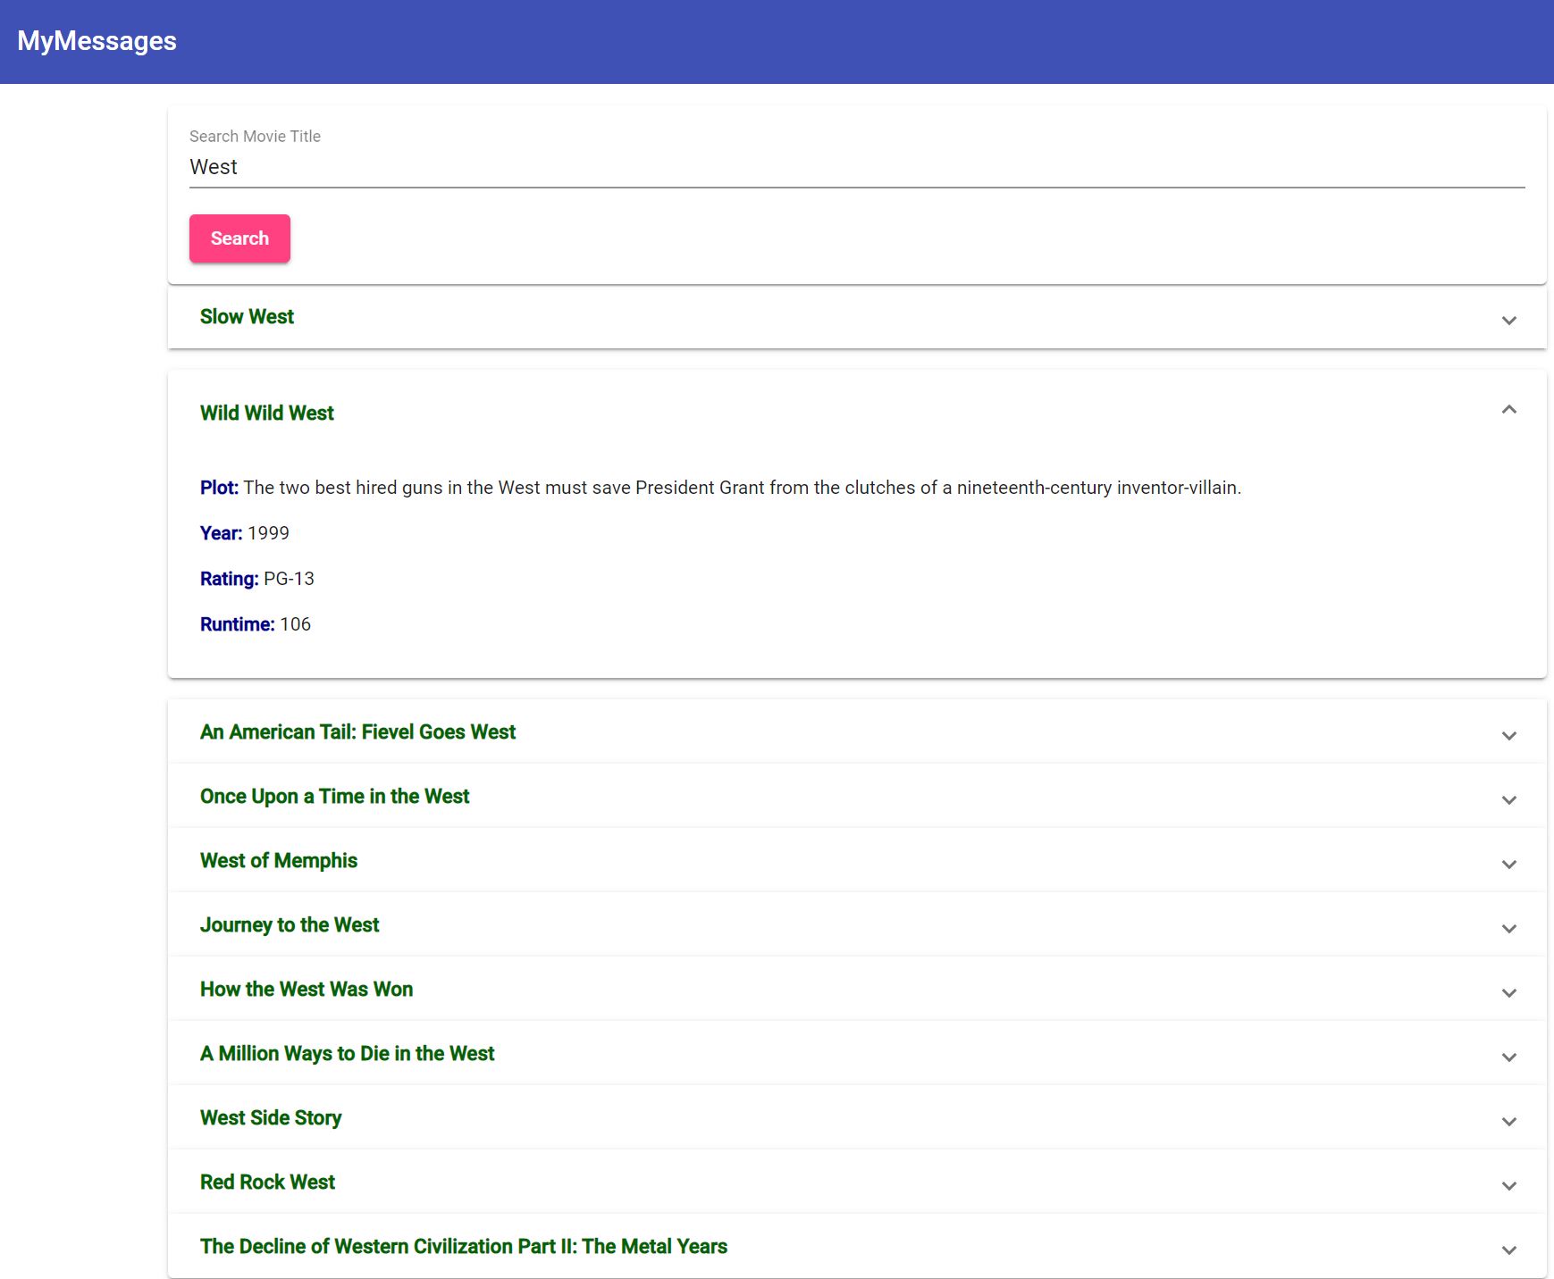This screenshot has height=1279, width=1554.
Task: Open West Side Story details
Action: point(1509,1121)
